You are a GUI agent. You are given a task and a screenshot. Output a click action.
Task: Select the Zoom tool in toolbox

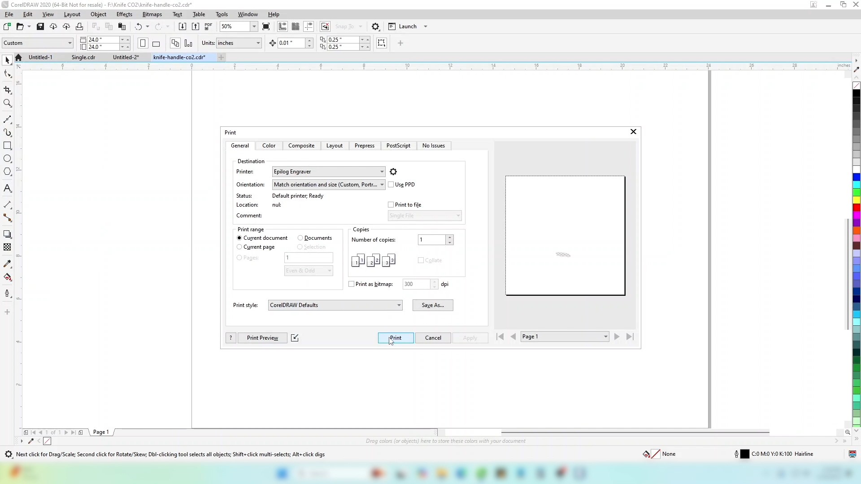[7, 104]
